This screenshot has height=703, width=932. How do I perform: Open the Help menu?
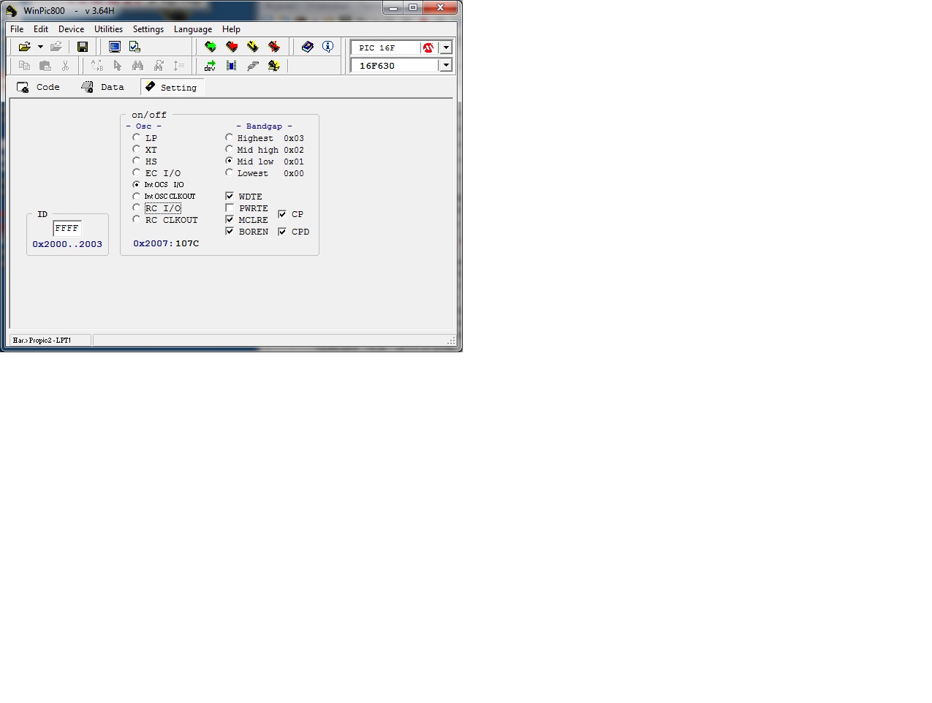click(x=231, y=29)
